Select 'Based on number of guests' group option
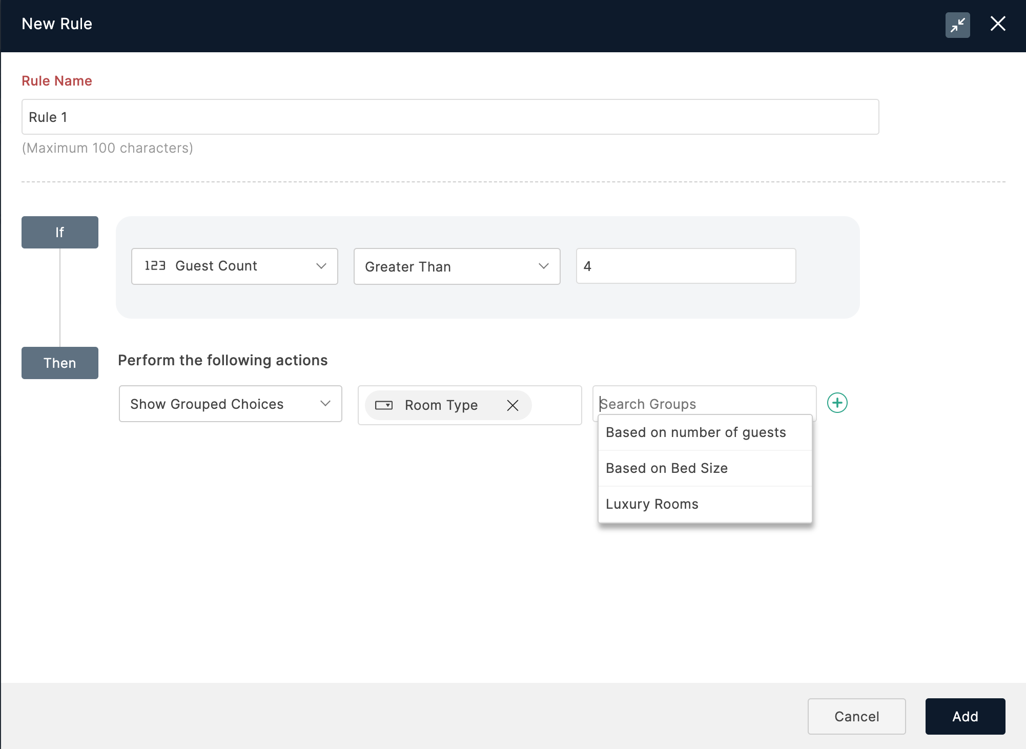 click(694, 432)
